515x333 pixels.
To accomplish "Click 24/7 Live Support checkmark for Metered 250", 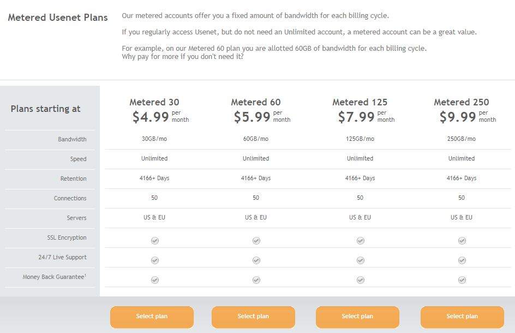I will [x=462, y=260].
